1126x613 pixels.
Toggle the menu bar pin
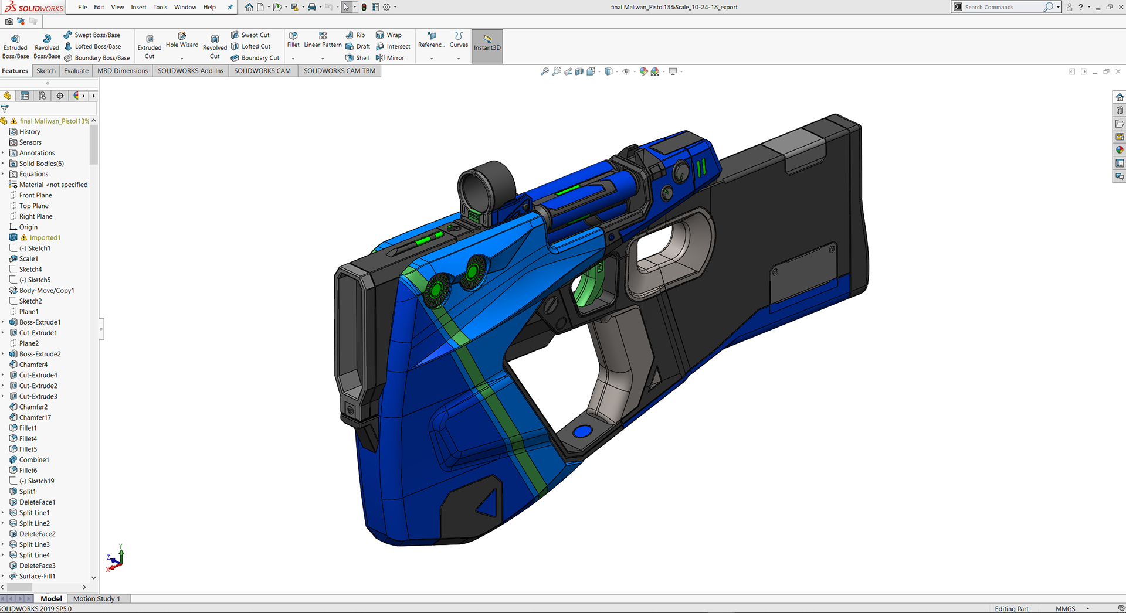230,7
